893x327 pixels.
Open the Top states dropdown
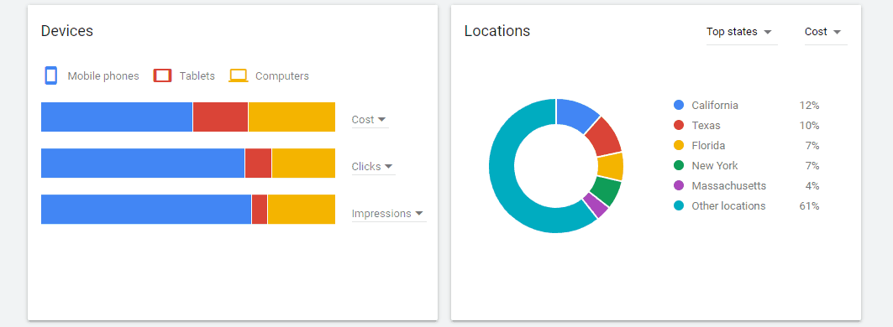point(742,32)
